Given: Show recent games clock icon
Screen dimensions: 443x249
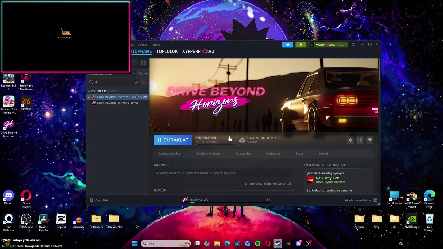Looking at the screenshot, I should 140,74.
